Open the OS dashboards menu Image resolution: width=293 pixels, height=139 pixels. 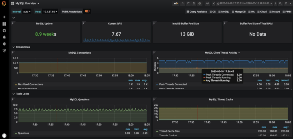point(213,12)
